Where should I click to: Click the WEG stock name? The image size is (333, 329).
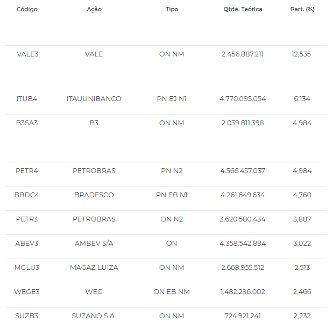94,292
